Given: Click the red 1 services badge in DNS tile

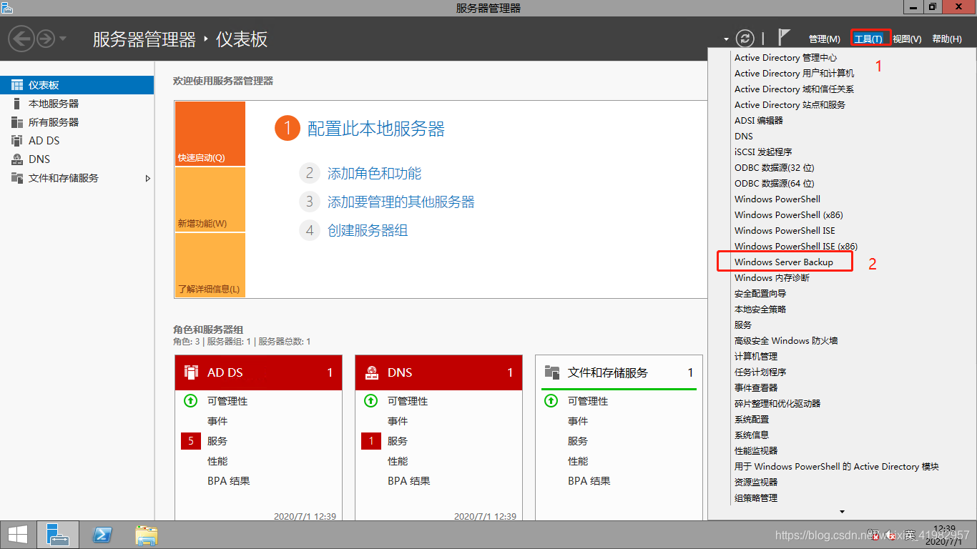Looking at the screenshot, I should click(x=371, y=441).
